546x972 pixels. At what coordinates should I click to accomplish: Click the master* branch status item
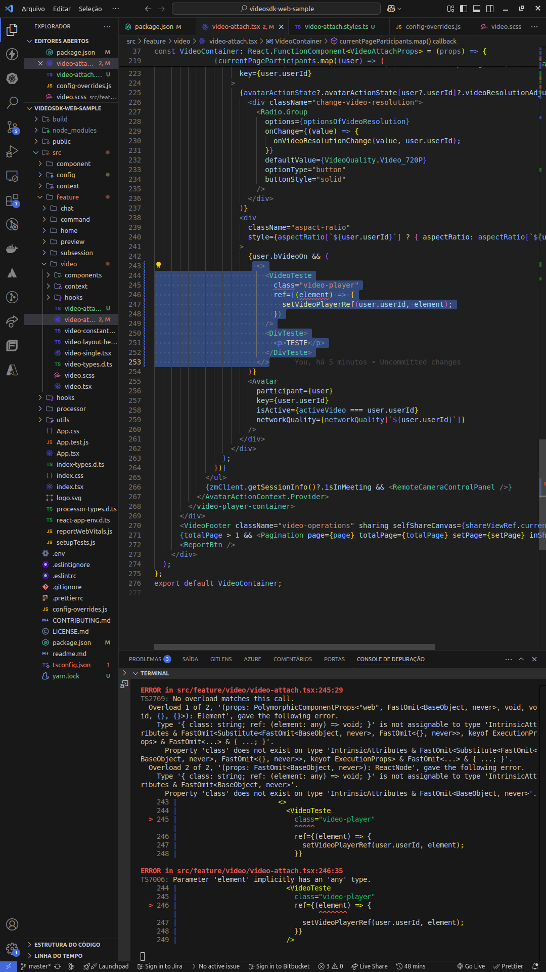point(36,966)
